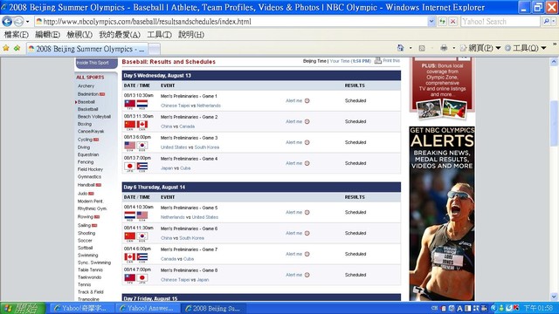Click the alert clock icon for Game 7
The image size is (559, 314).
tap(307, 254)
